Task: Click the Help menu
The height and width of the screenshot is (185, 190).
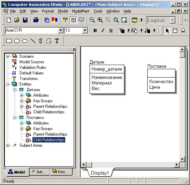Action: 127,11
